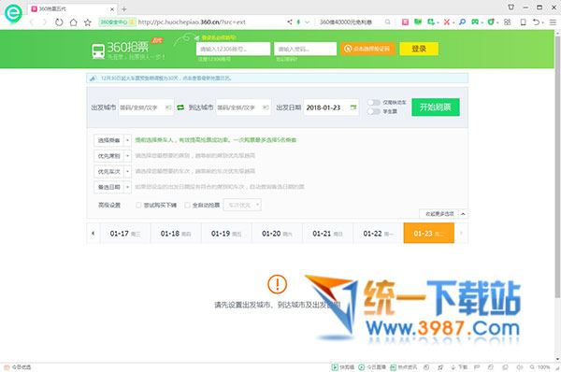Click the 到达城市 arrival city input

tap(243, 107)
